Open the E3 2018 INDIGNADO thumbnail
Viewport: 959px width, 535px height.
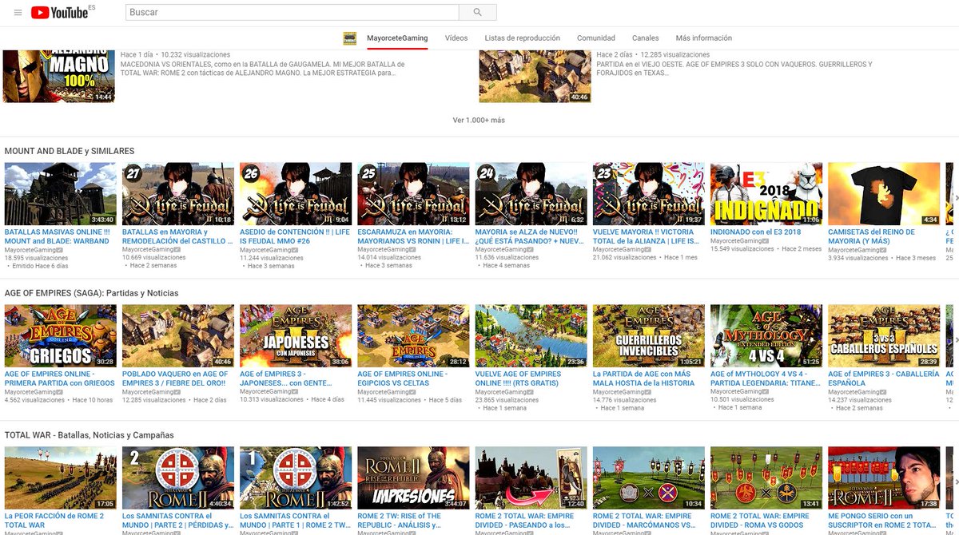766,194
